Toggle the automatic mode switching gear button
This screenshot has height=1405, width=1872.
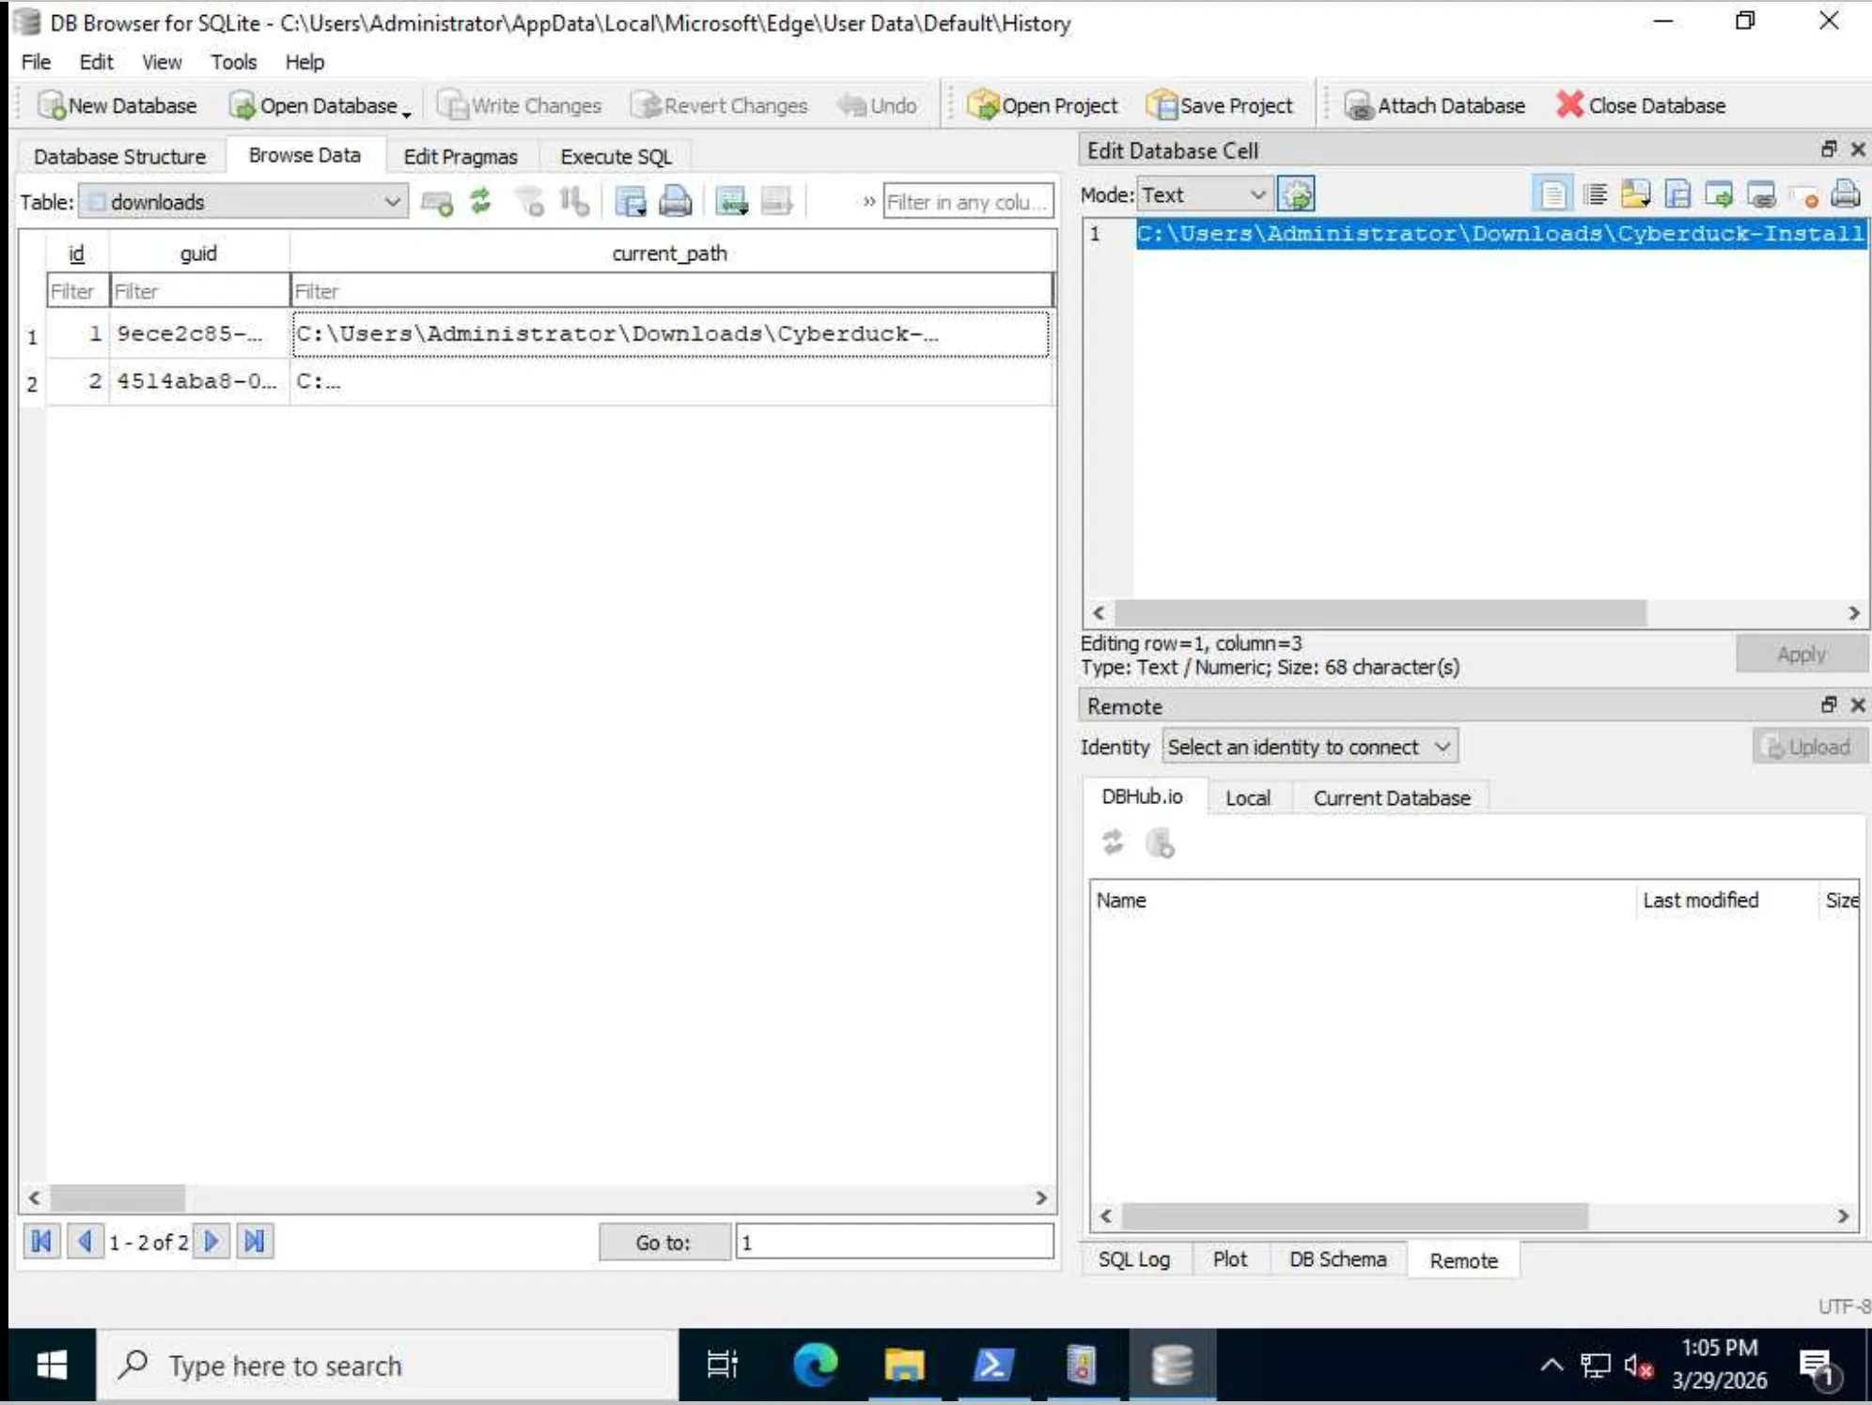pyautogui.click(x=1297, y=194)
